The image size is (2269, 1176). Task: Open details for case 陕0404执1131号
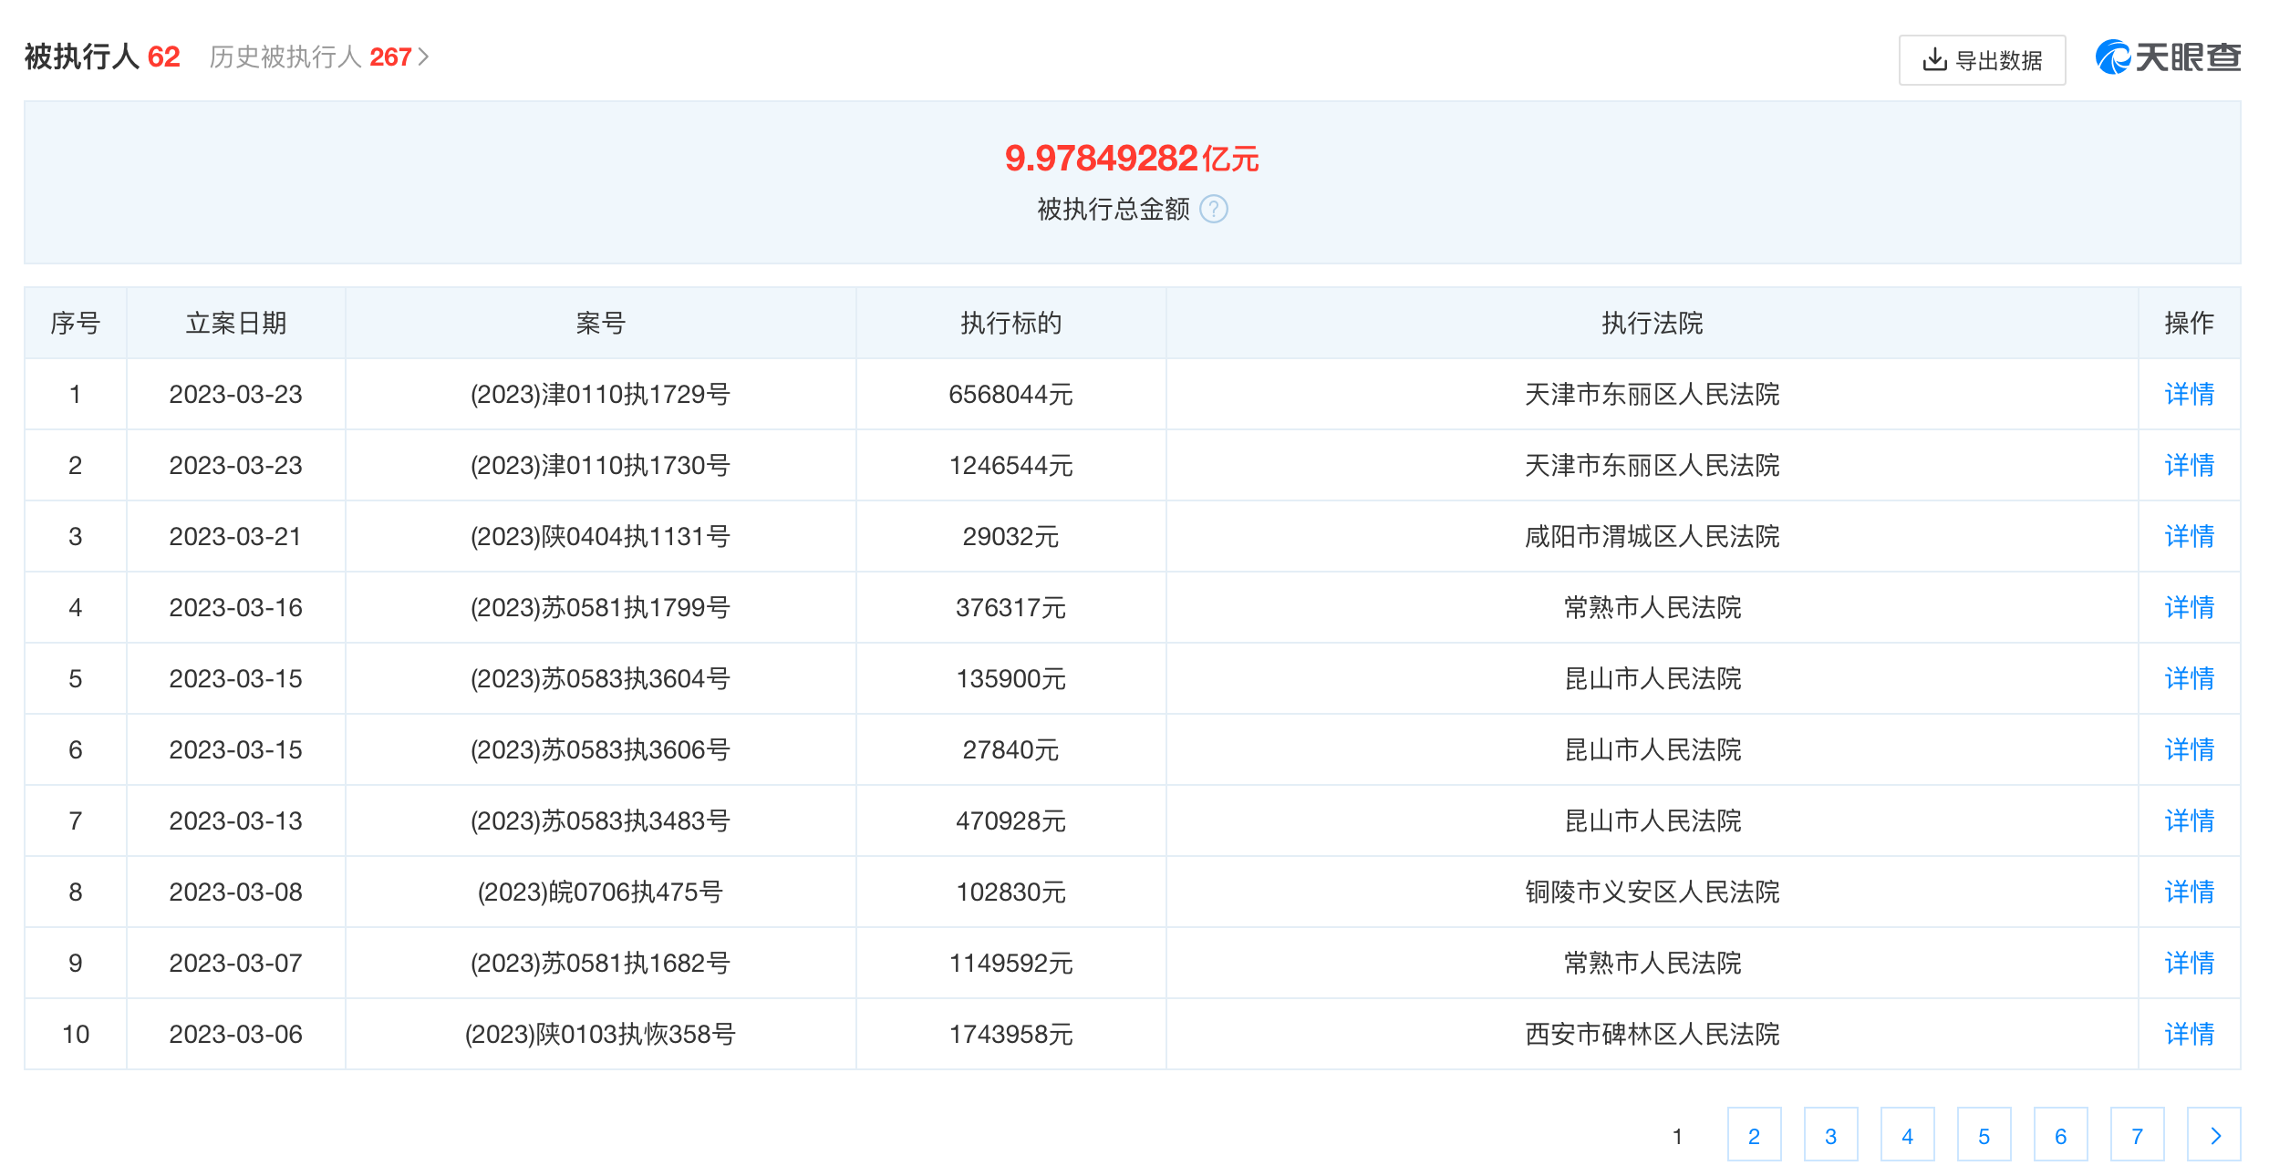point(2189,537)
